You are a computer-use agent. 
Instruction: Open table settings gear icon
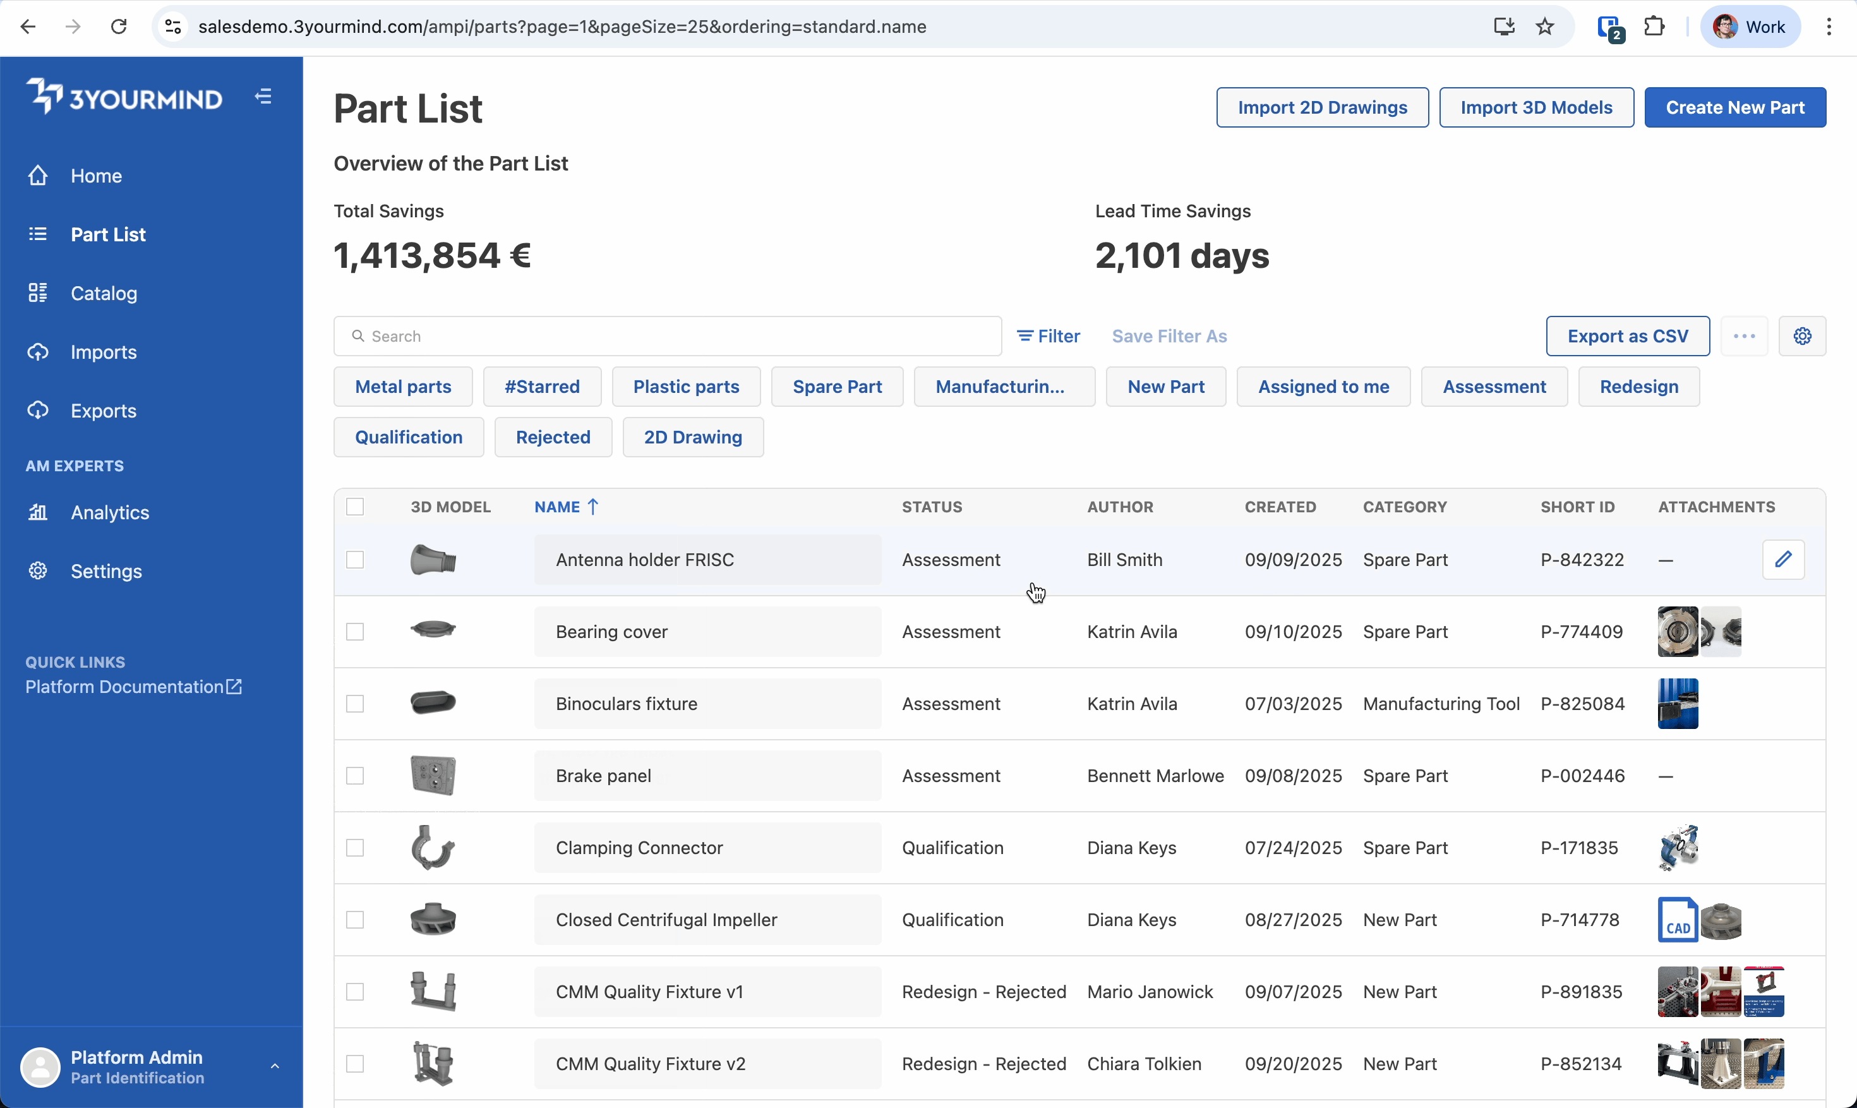[1802, 336]
